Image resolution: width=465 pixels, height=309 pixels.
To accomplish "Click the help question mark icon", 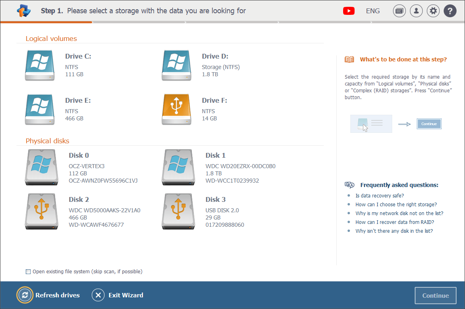I will tap(450, 11).
